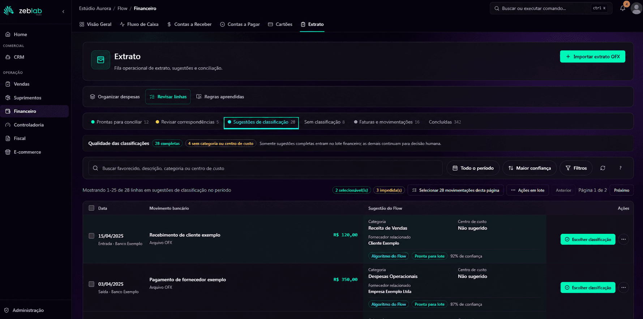Open notifications bell icon
The image size is (643, 319).
pyautogui.click(x=622, y=8)
